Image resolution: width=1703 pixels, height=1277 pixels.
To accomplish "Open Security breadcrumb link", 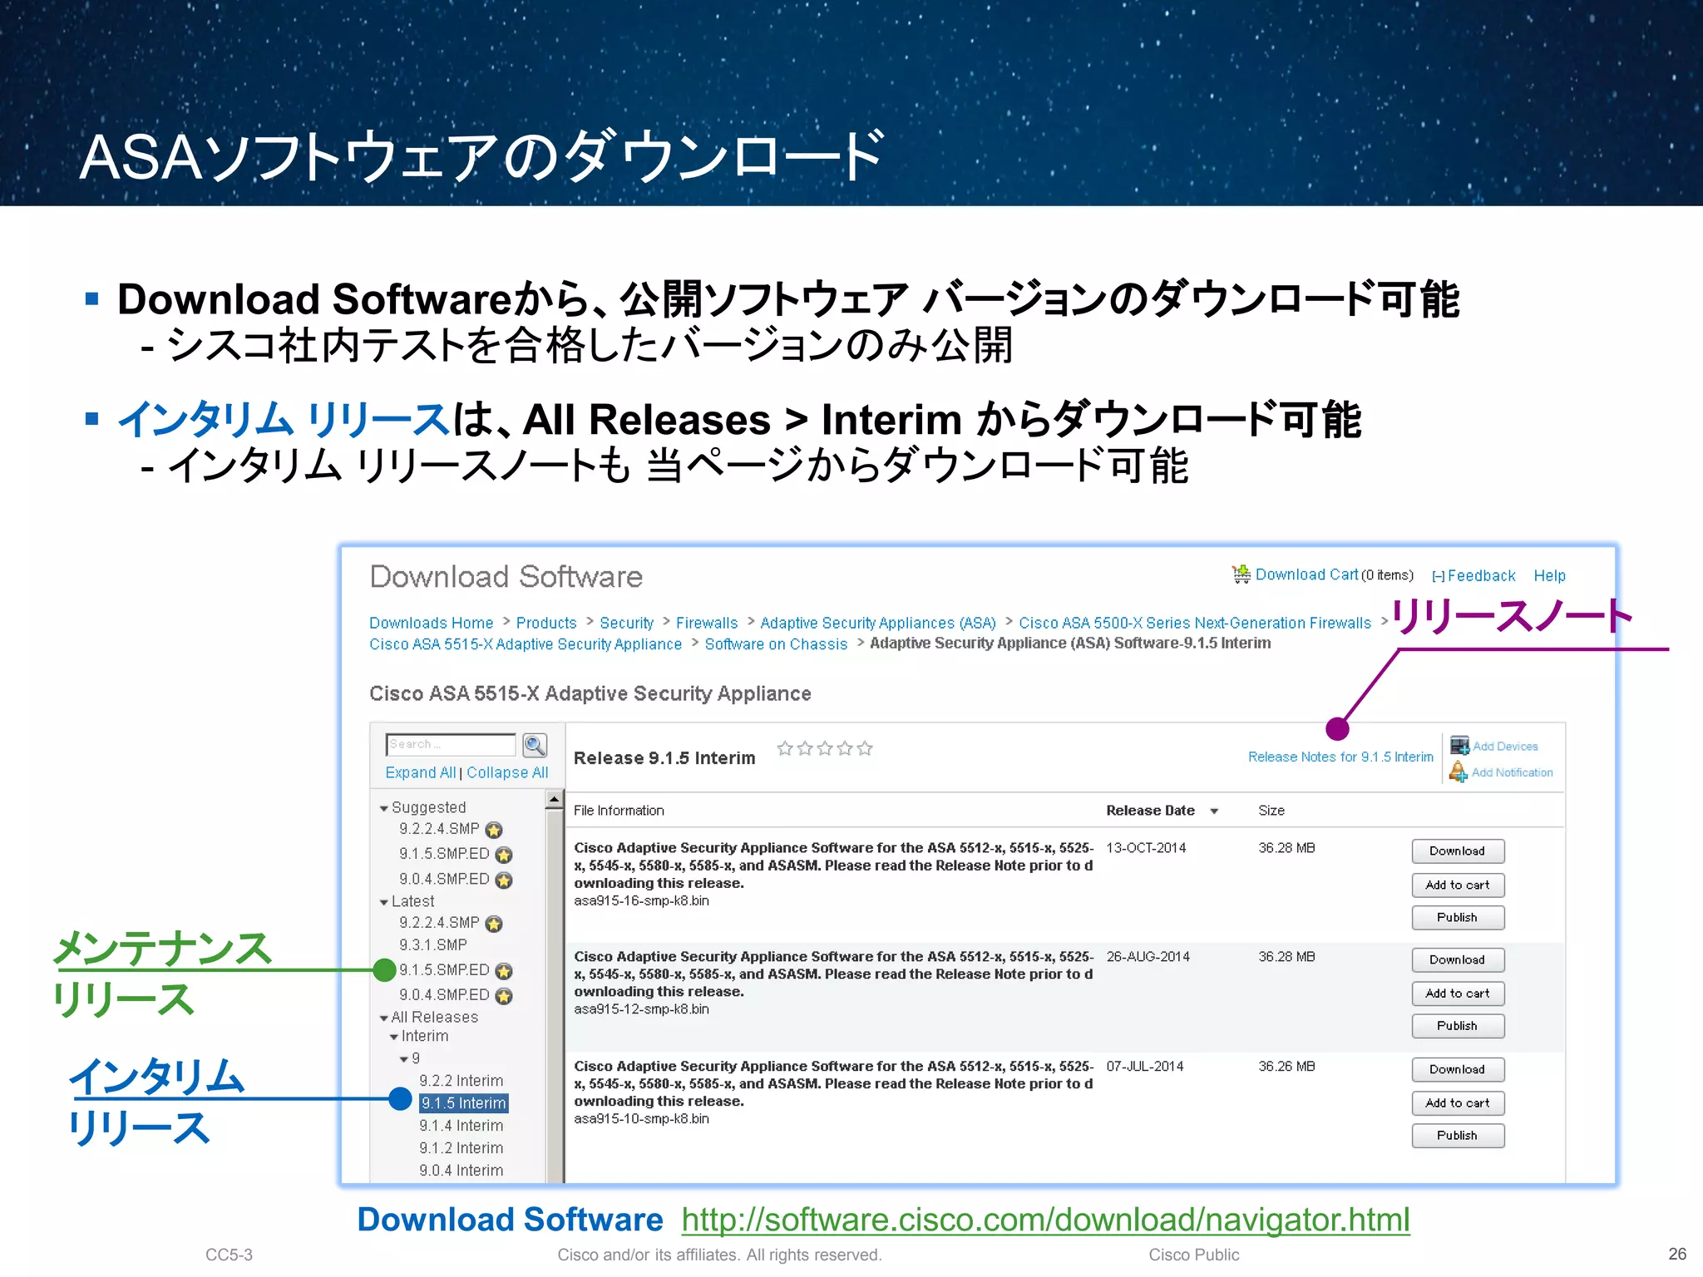I will tap(626, 623).
